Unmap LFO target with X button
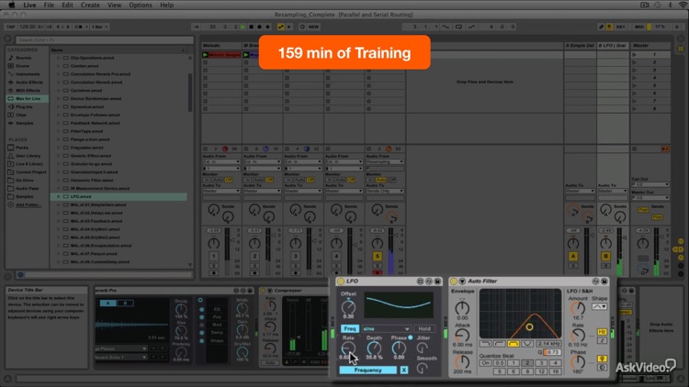This screenshot has width=689, height=387. (404, 370)
